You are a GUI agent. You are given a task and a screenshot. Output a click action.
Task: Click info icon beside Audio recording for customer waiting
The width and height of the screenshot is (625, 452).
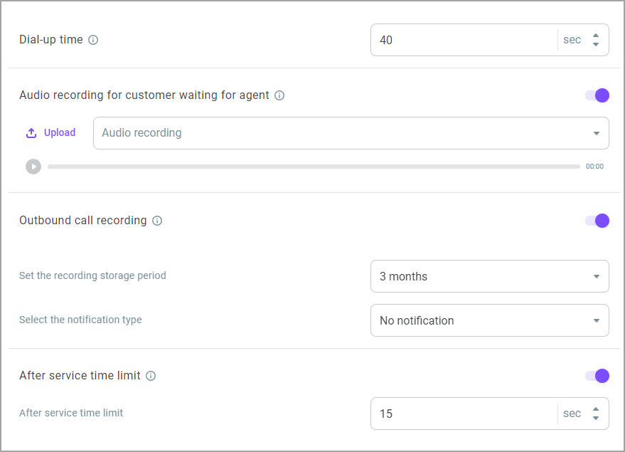[279, 95]
